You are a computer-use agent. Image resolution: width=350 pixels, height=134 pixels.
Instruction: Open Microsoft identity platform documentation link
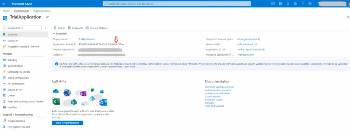(x=219, y=87)
